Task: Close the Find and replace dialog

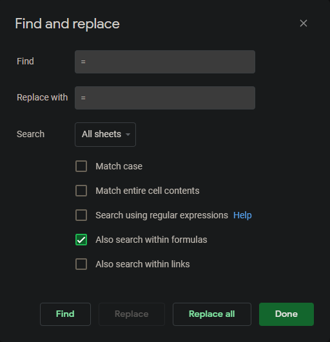Action: (x=304, y=23)
